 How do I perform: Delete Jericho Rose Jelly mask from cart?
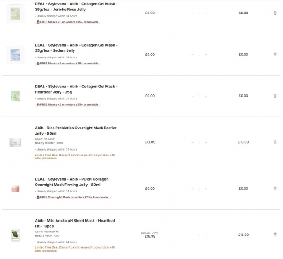click(x=275, y=13)
